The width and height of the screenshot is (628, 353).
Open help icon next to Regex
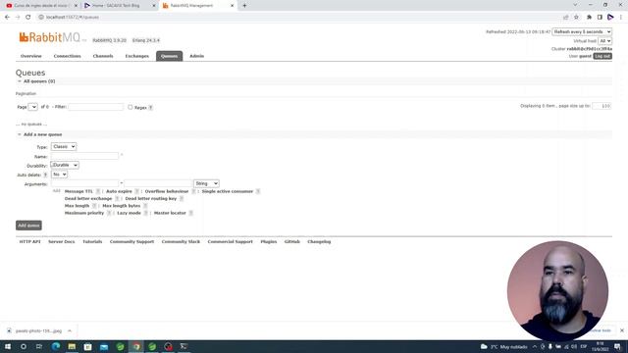150,108
